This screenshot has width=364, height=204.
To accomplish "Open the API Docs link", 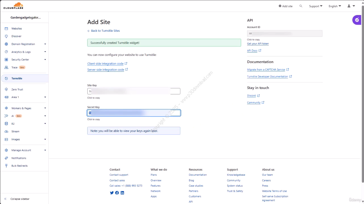I will (x=254, y=51).
